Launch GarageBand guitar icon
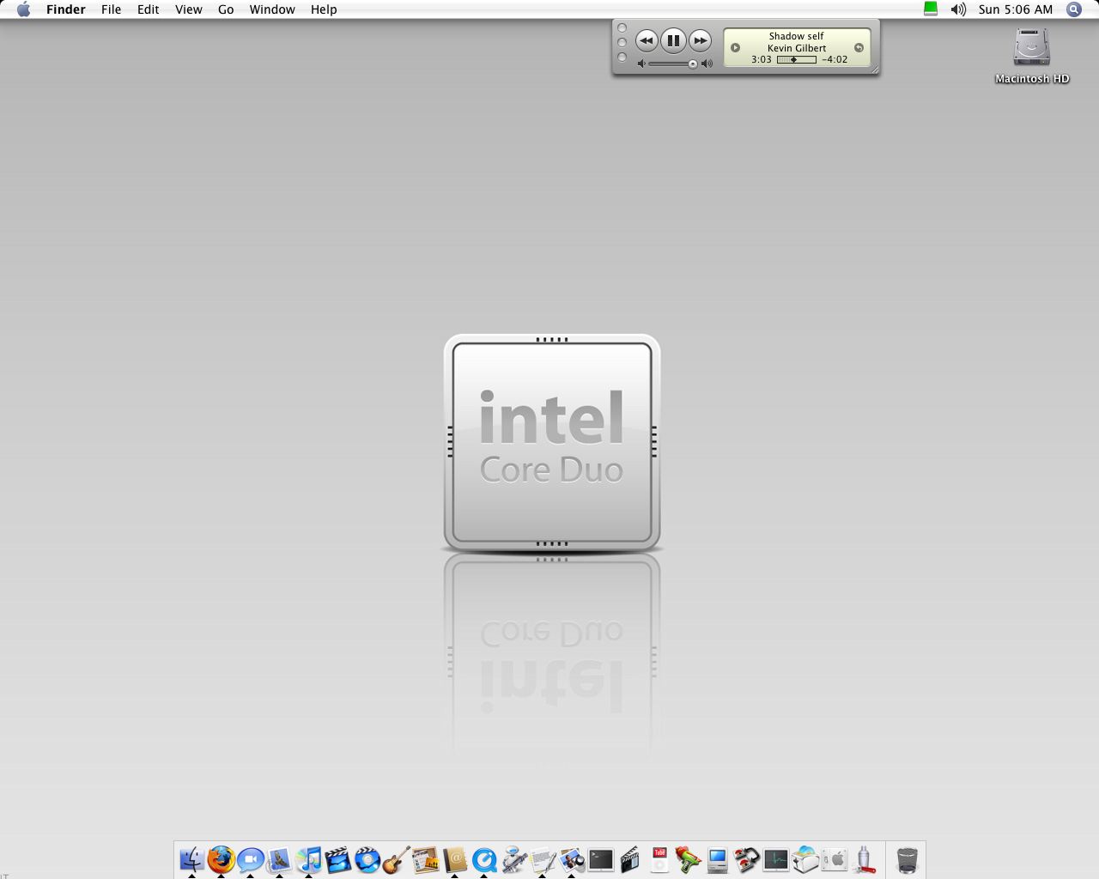 pos(396,858)
